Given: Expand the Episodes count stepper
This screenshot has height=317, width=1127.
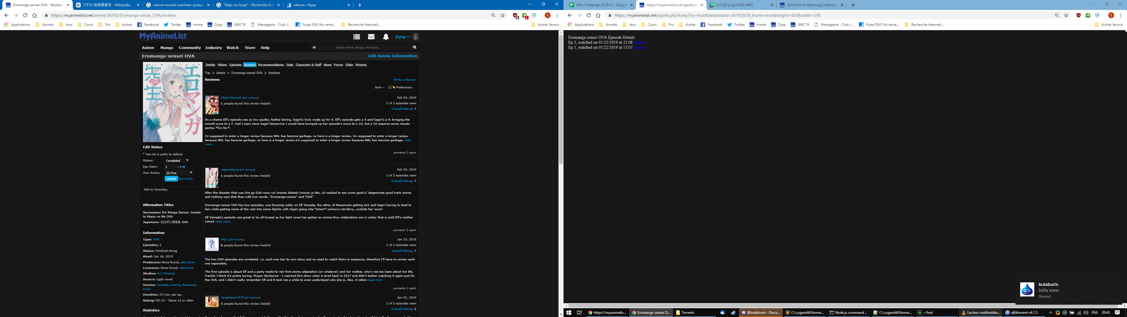Looking at the screenshot, I should point(185,166).
